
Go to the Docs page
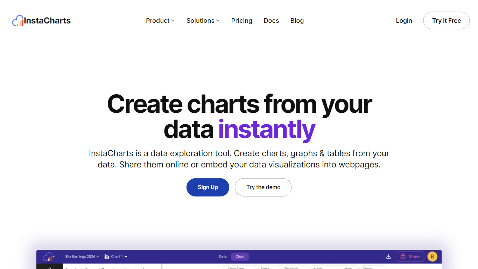271,21
